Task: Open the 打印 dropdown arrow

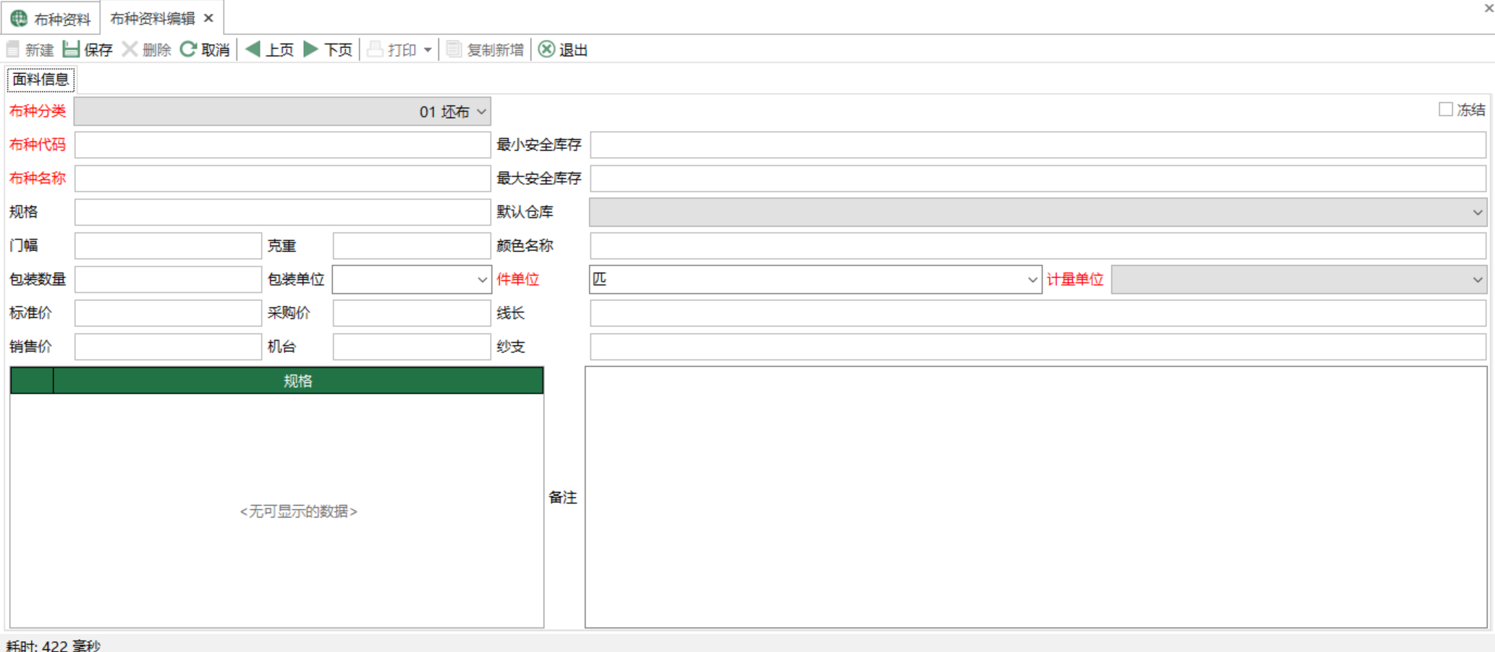Action: [428, 50]
